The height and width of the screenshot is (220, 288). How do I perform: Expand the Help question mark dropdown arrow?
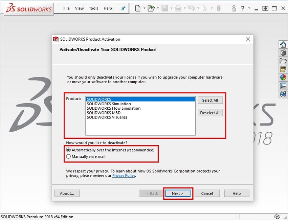[x=249, y=8]
